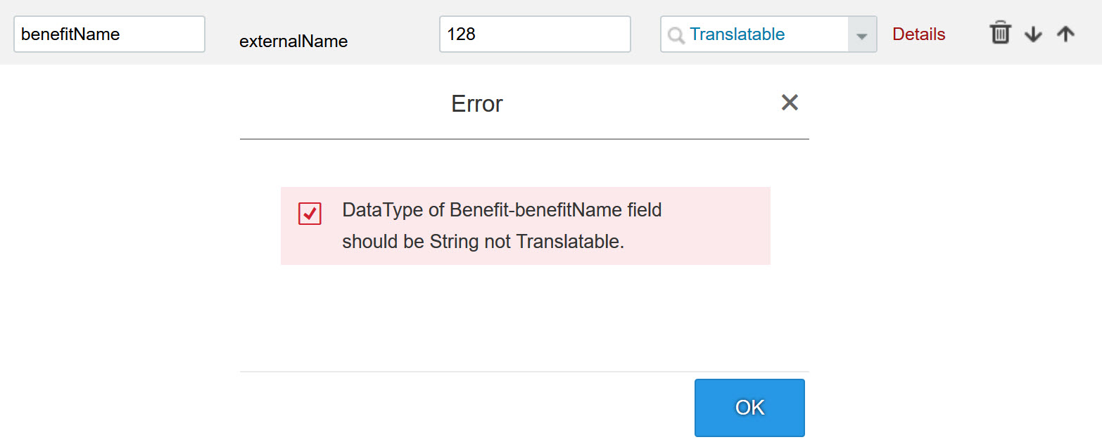The height and width of the screenshot is (442, 1102).
Task: Click the externalName label
Action: click(293, 41)
